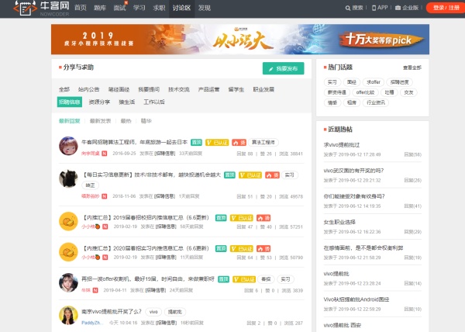465x332 pixels.
Task: Click the 行业资讯 hot topic tag
Action: [376, 102]
